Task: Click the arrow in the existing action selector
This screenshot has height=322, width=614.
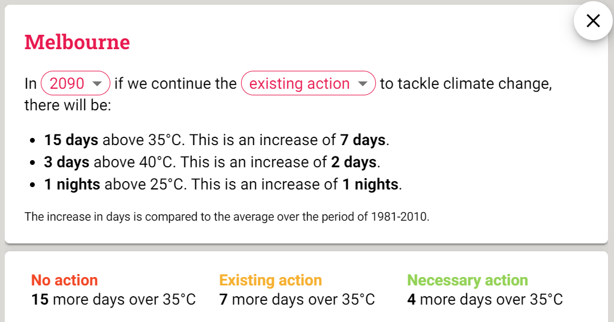Action: click(362, 84)
